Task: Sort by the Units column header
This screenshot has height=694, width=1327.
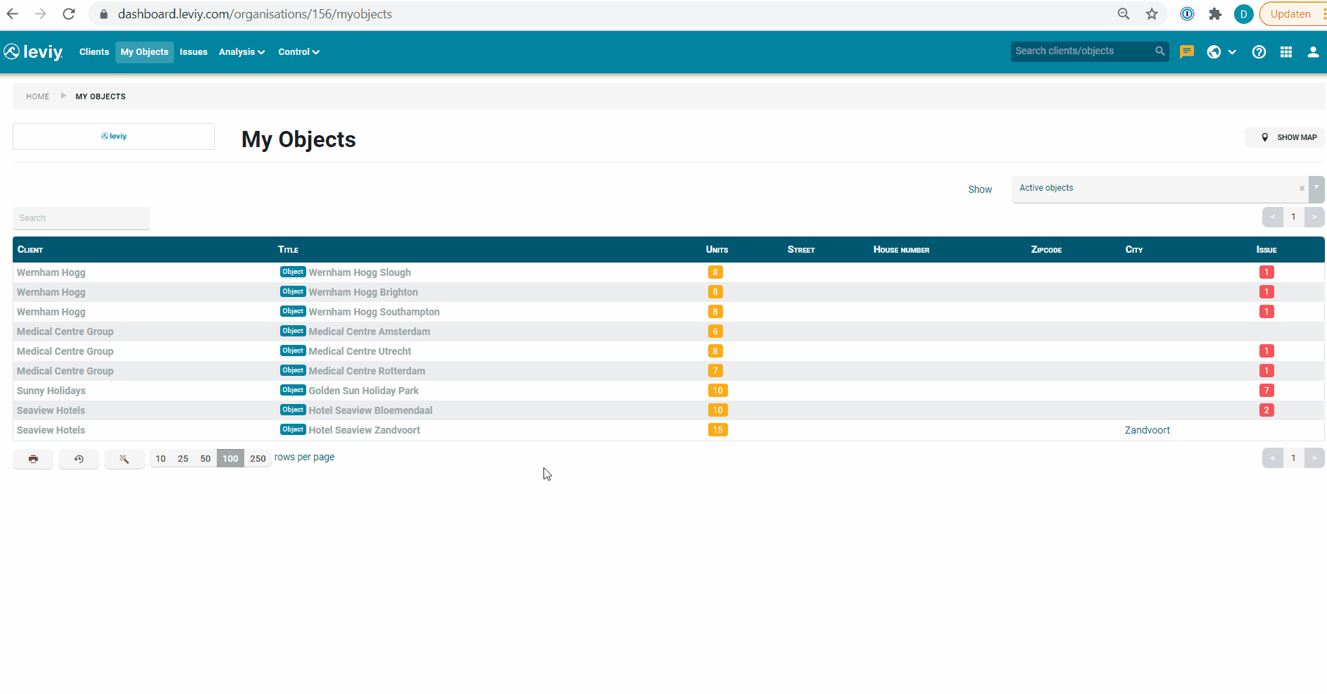Action: (x=717, y=250)
